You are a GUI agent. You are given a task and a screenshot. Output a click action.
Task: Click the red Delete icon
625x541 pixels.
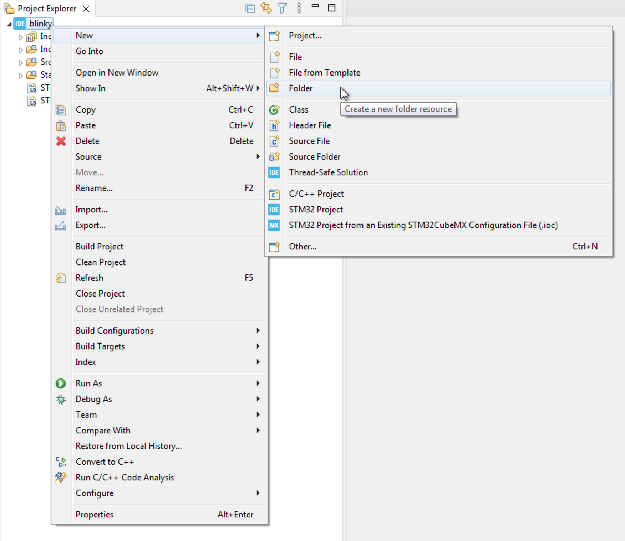[61, 141]
